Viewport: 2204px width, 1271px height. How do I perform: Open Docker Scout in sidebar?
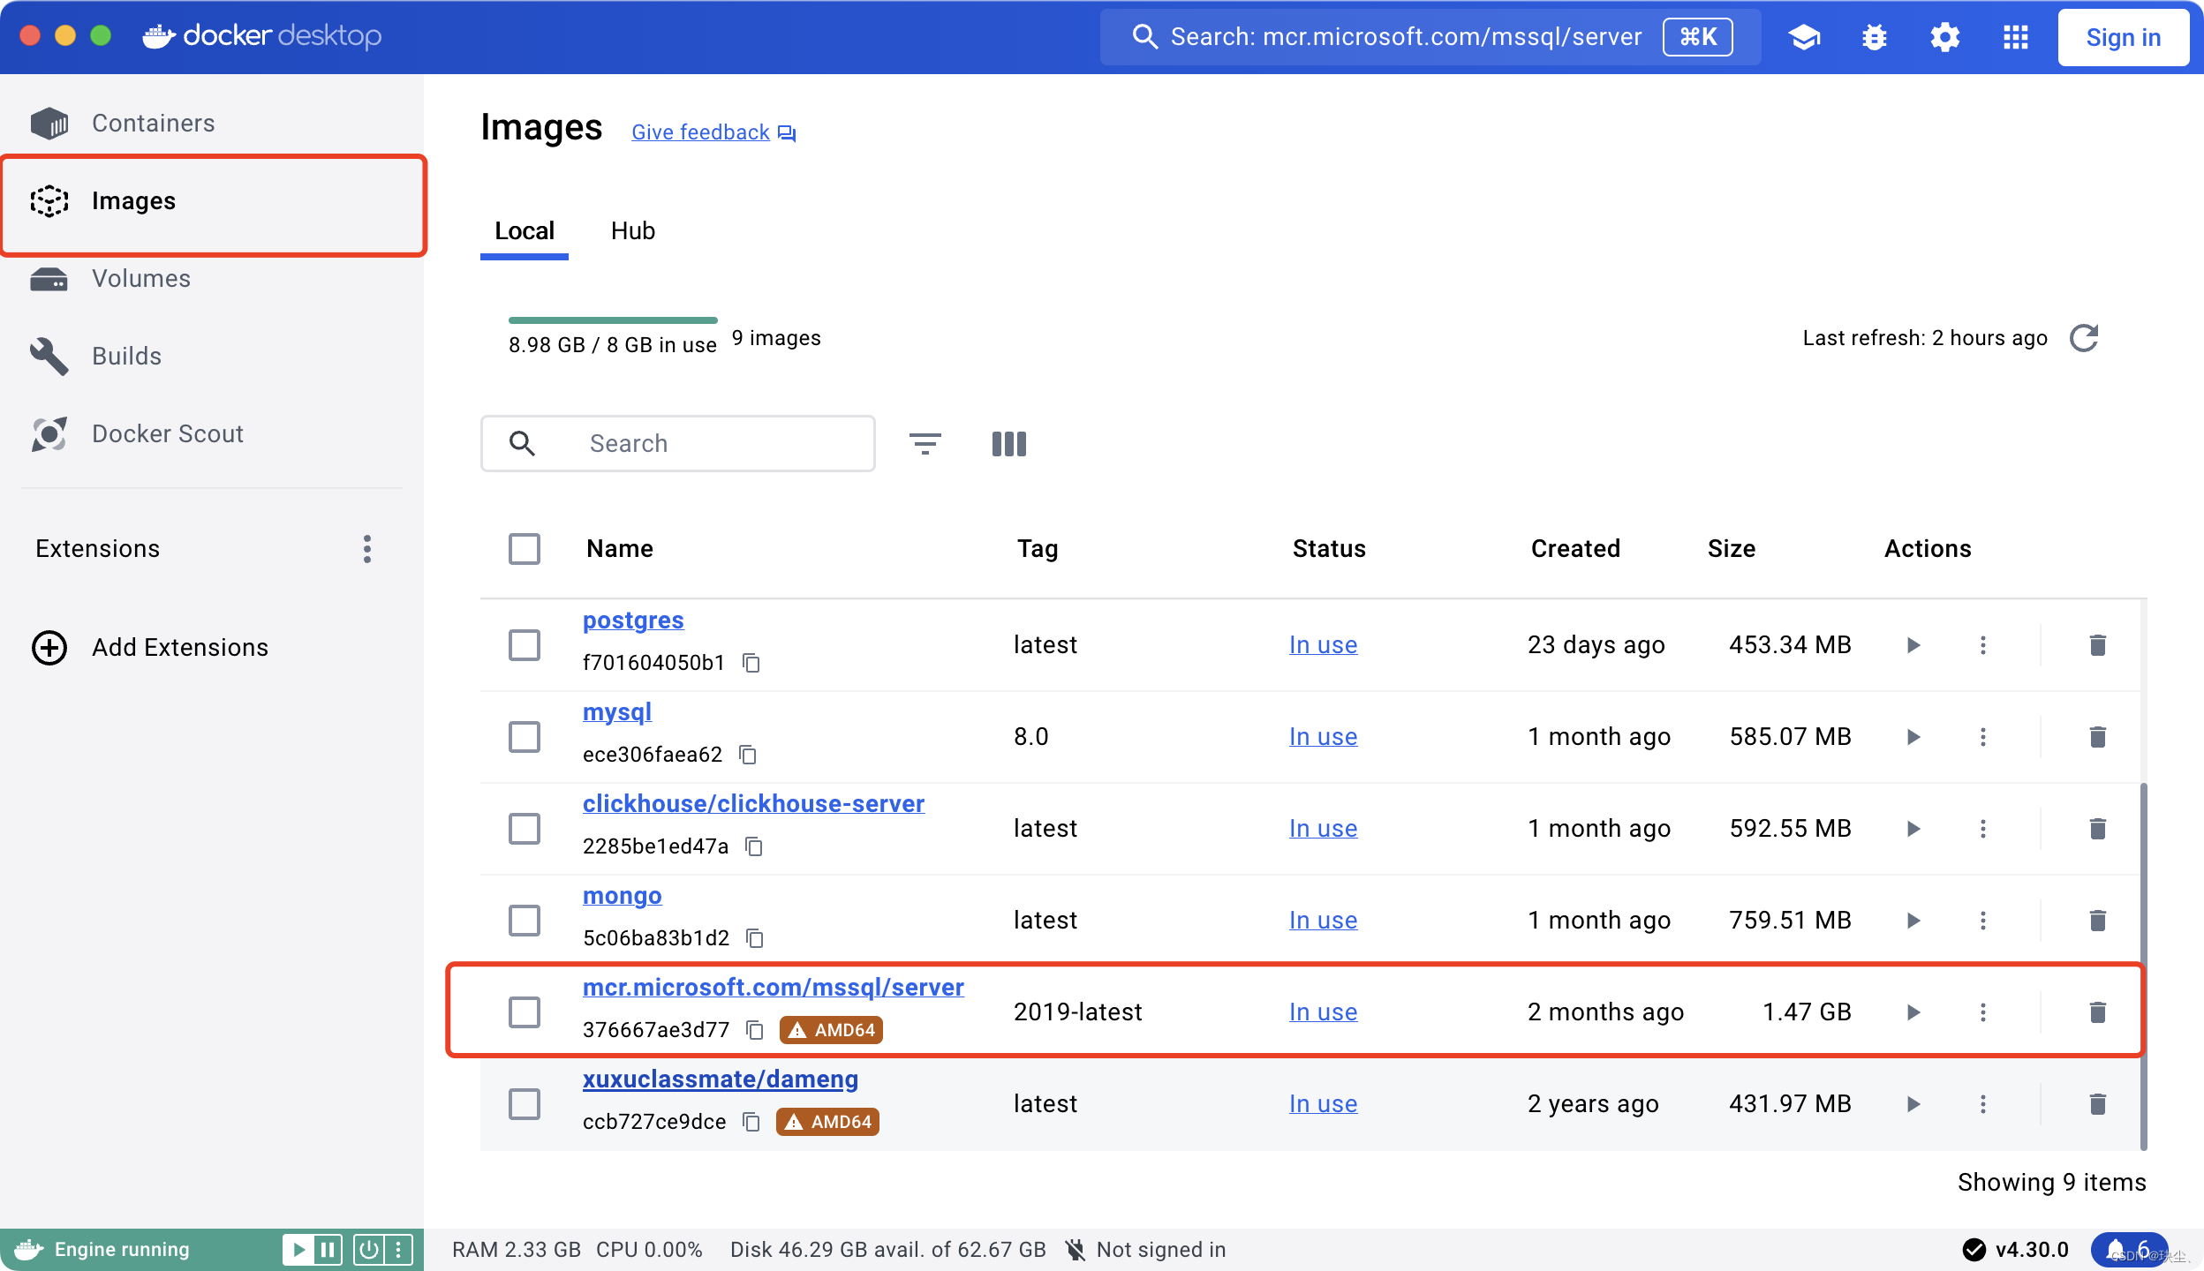point(212,433)
